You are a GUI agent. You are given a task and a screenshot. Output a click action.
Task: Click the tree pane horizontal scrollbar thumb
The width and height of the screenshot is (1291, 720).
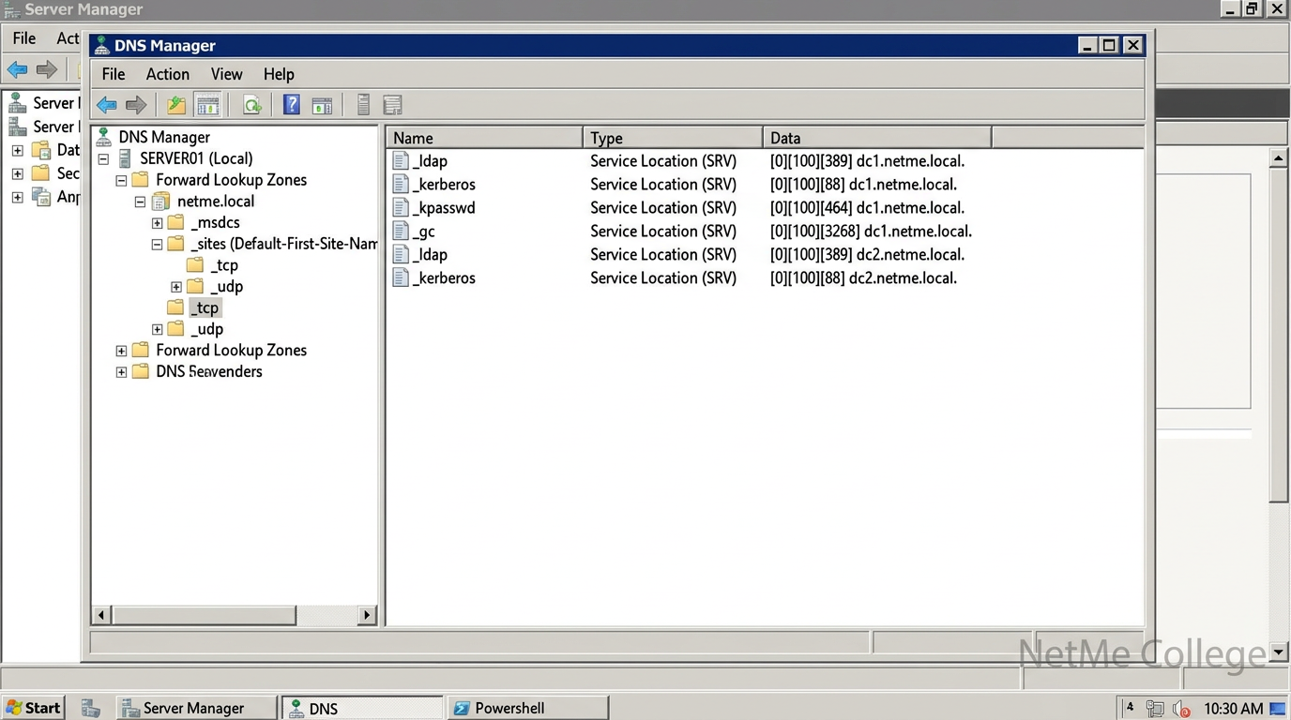[205, 616]
